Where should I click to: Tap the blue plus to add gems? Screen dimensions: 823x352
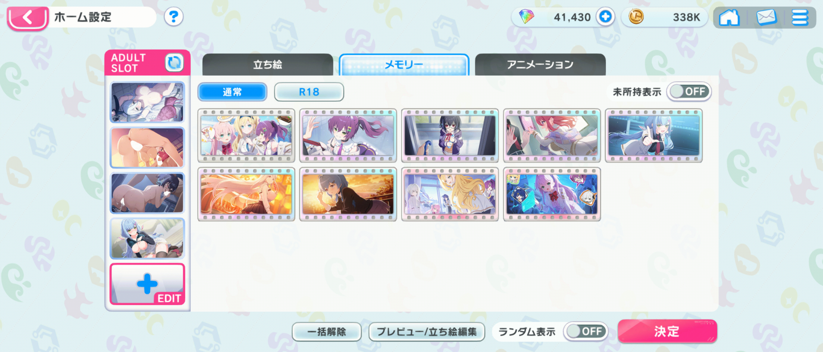(605, 17)
